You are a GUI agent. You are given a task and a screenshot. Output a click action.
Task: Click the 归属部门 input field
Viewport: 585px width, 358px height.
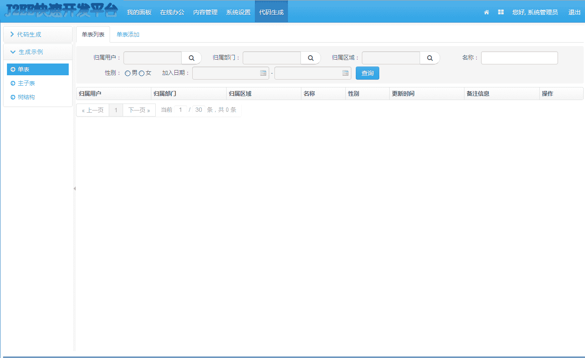click(x=272, y=58)
